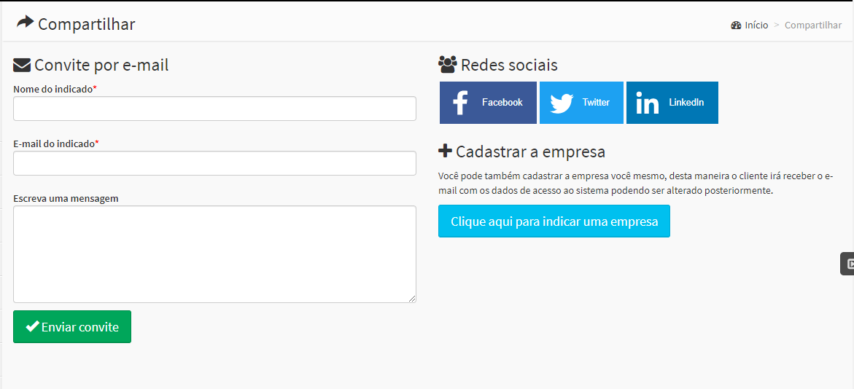Screen dimensions: 854x389
Task: Click the people icon beside Redes sociais
Action: (x=447, y=64)
